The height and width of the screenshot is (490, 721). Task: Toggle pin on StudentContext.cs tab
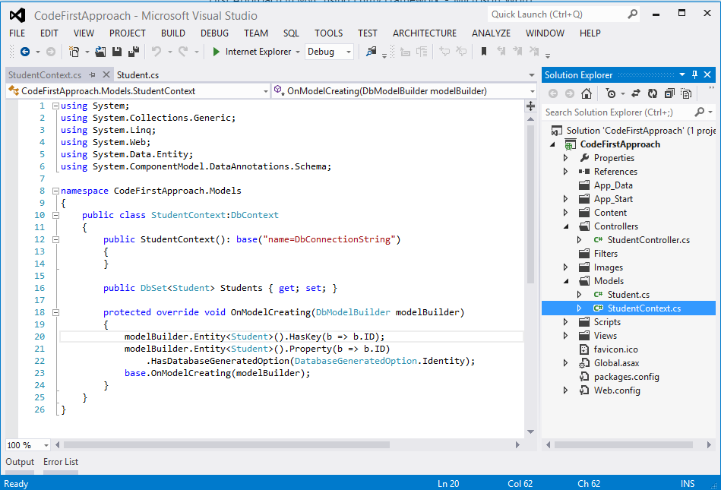[93, 75]
